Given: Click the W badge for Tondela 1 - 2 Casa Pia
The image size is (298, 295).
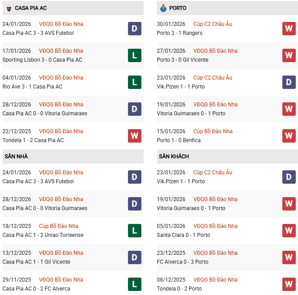Looking at the screenshot, I should 134,136.
